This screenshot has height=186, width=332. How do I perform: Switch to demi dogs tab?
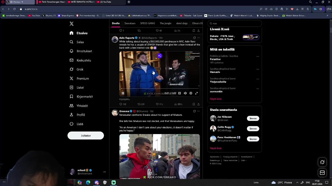(182, 23)
